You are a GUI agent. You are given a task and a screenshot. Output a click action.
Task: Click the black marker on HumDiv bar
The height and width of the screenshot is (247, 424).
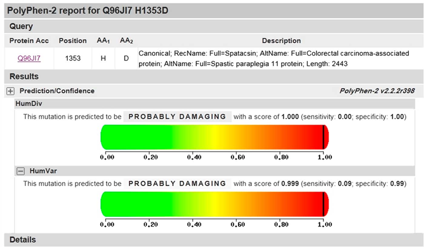tap(323, 137)
